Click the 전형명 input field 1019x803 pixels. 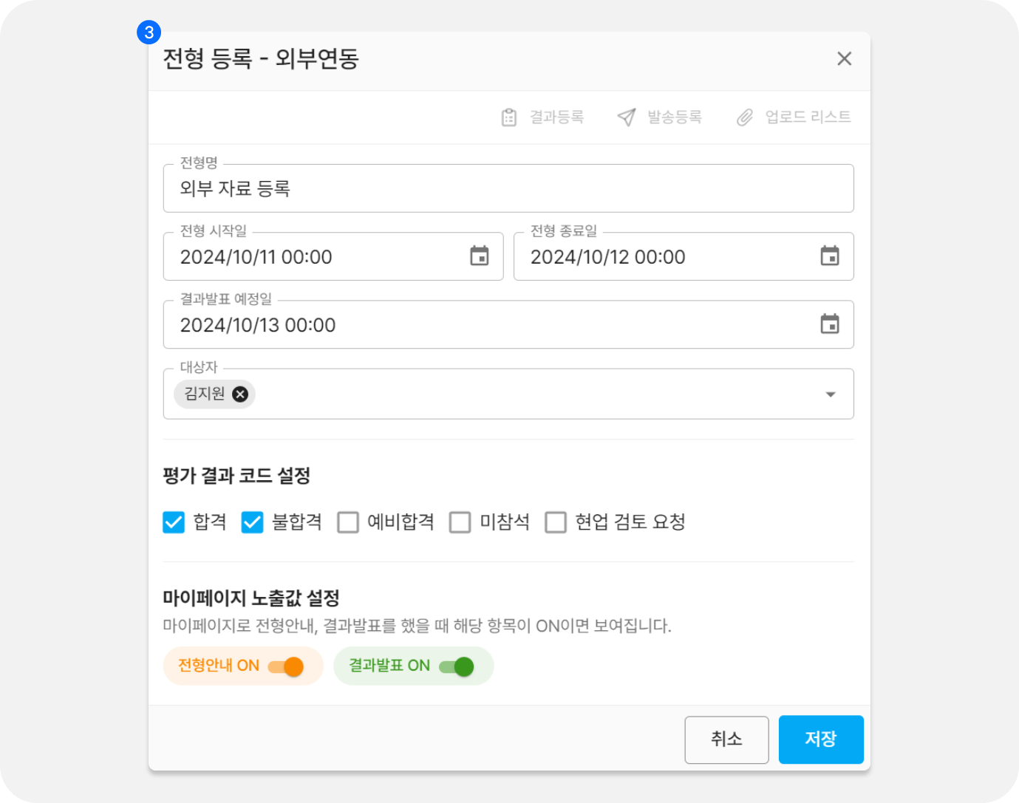tap(507, 189)
